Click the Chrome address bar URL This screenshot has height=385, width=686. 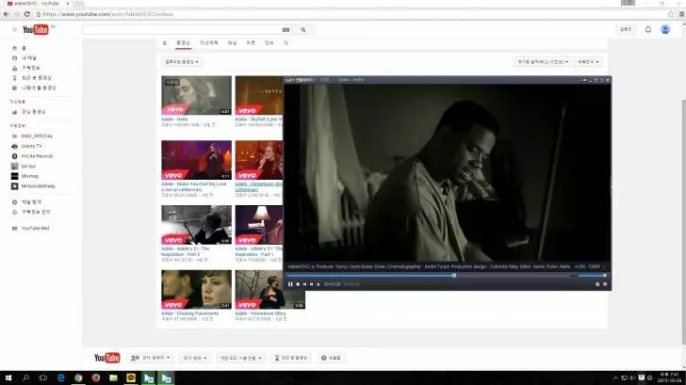(108, 14)
